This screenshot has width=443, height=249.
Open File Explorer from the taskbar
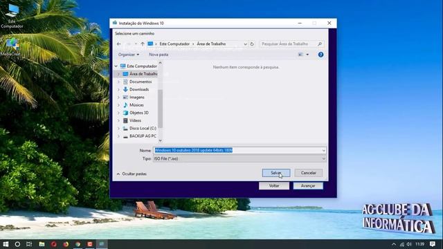42,244
